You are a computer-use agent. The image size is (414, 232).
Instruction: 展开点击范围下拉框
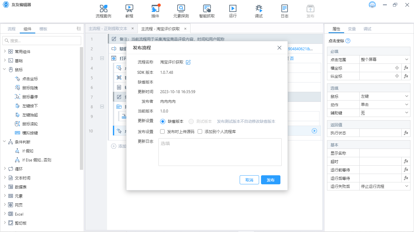point(385,59)
